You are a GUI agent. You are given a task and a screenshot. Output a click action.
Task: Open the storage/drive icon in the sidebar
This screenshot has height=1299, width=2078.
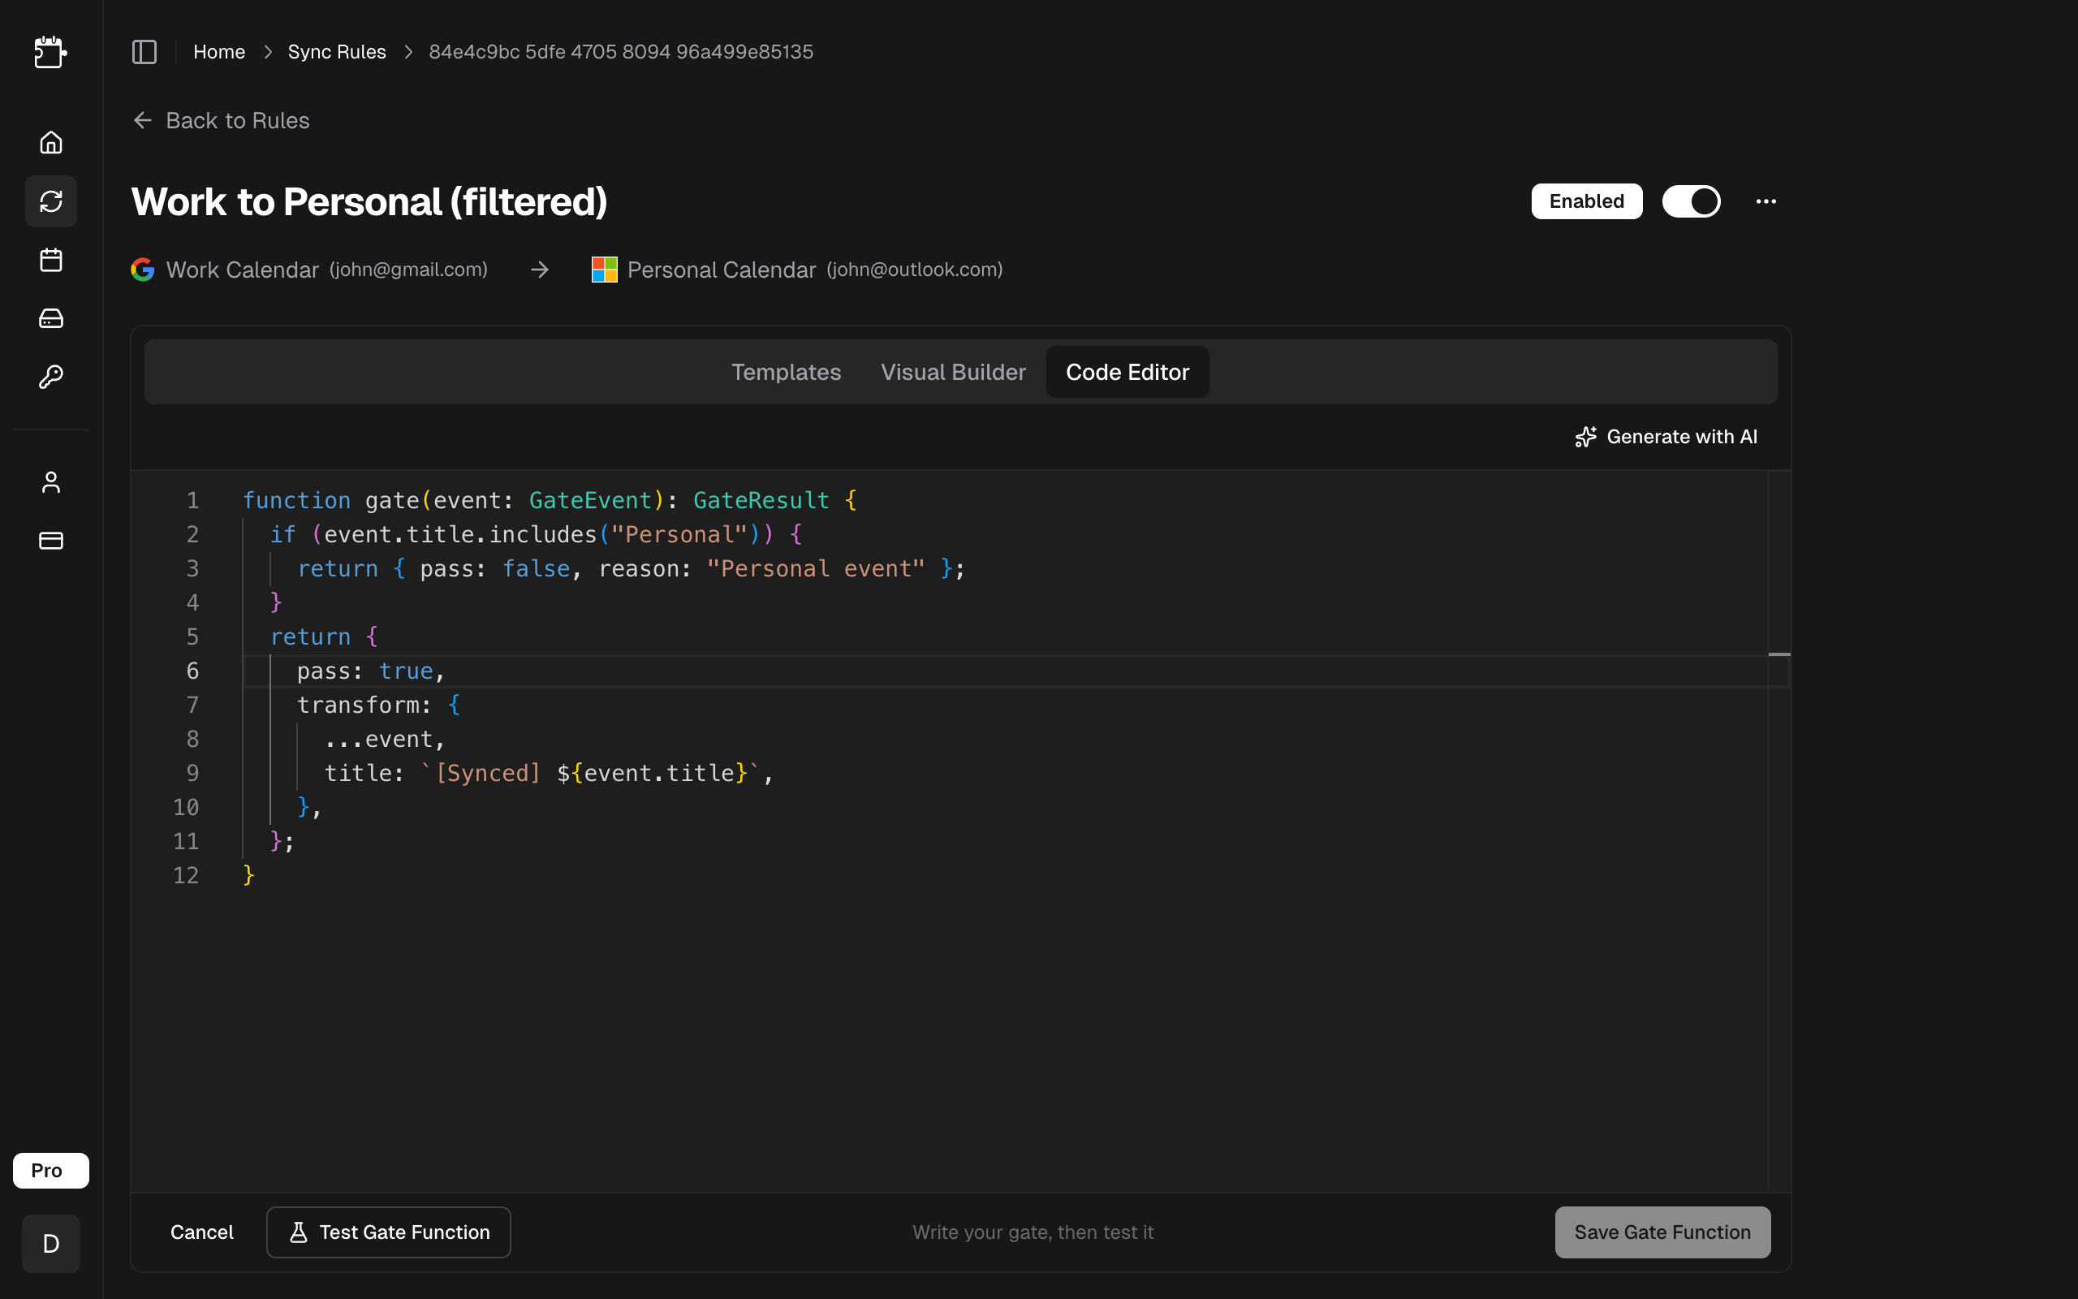50,318
